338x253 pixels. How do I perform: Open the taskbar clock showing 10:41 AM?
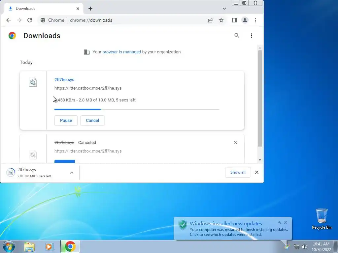(321, 247)
